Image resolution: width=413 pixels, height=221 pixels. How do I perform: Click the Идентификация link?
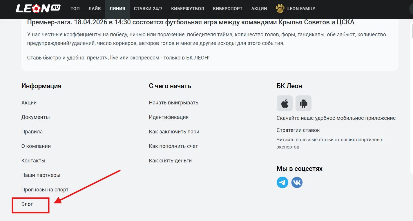coord(169,117)
